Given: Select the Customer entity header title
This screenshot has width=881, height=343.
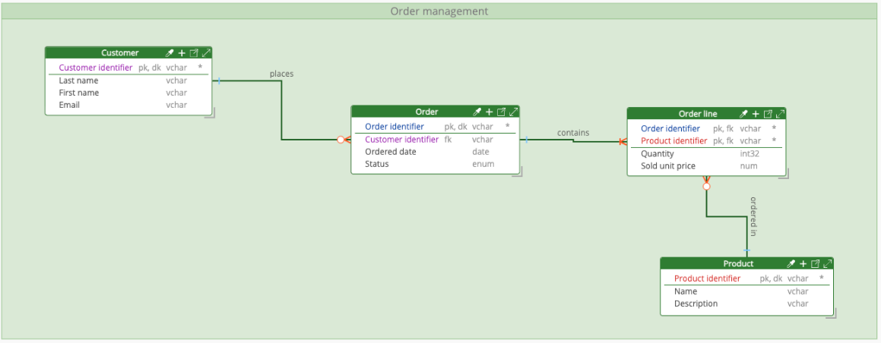Looking at the screenshot, I should tap(119, 52).
